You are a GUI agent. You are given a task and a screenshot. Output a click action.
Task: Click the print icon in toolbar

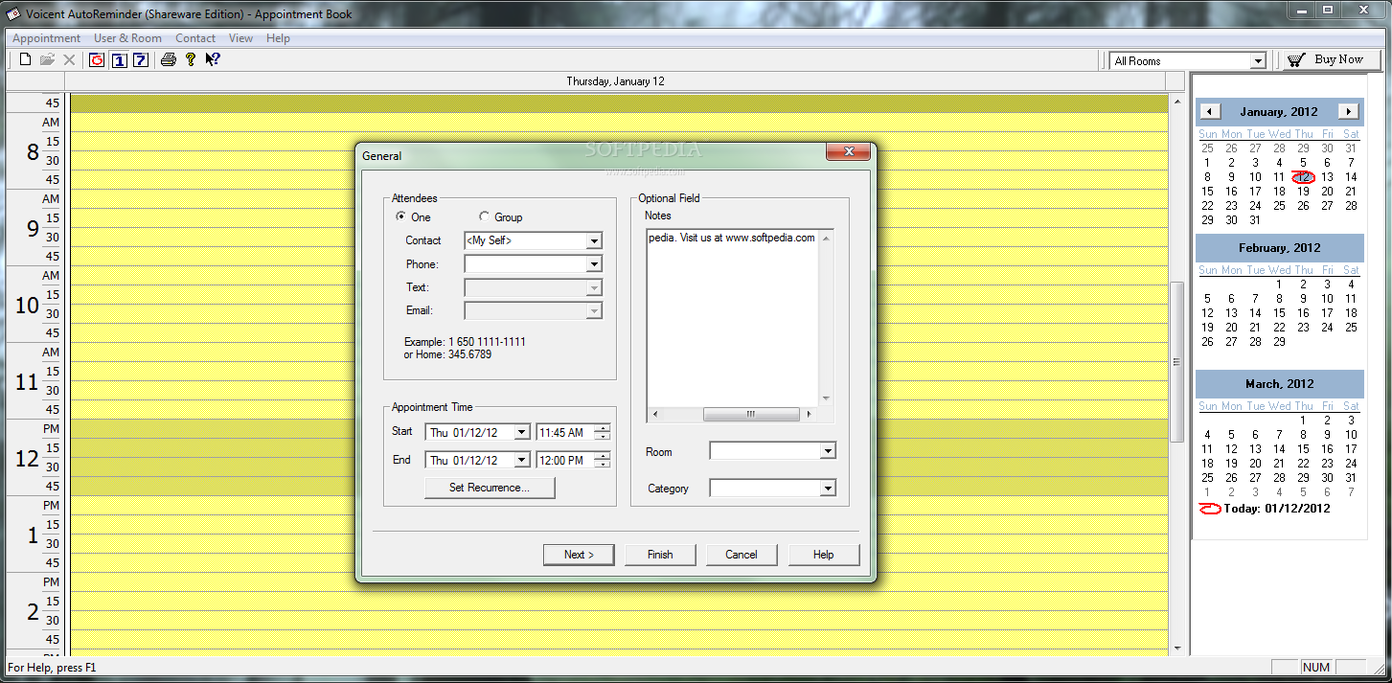[169, 59]
